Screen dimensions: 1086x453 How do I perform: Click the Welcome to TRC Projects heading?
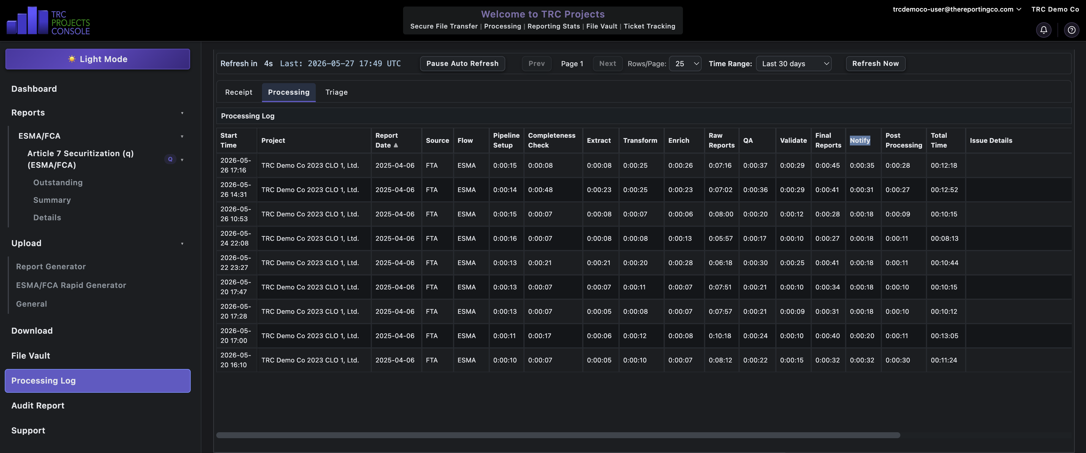click(x=543, y=14)
